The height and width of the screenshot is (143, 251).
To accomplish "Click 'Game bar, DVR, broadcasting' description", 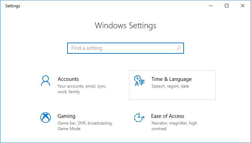I will click(85, 123).
